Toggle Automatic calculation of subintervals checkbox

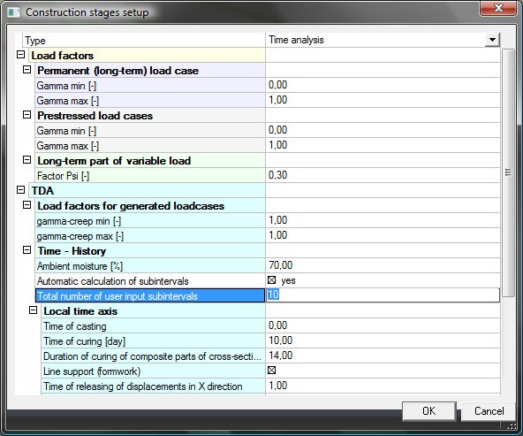tap(272, 280)
